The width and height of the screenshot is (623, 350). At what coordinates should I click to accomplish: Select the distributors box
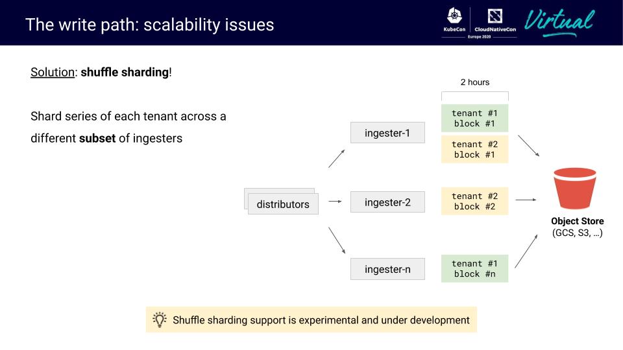click(x=283, y=204)
